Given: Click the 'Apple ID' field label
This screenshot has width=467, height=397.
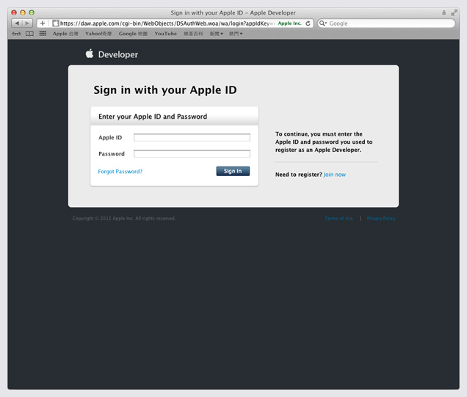Looking at the screenshot, I should tap(110, 137).
